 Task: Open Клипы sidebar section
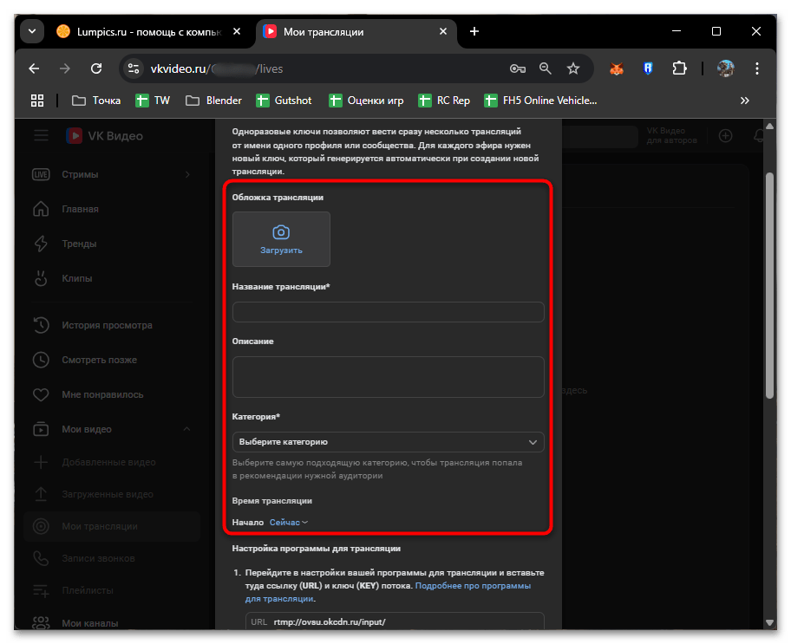pyautogui.click(x=76, y=278)
